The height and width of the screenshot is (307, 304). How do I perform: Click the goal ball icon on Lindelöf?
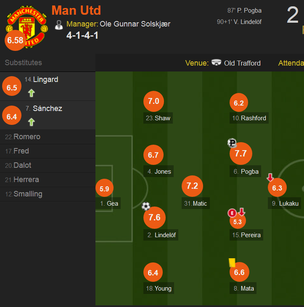click(x=146, y=206)
